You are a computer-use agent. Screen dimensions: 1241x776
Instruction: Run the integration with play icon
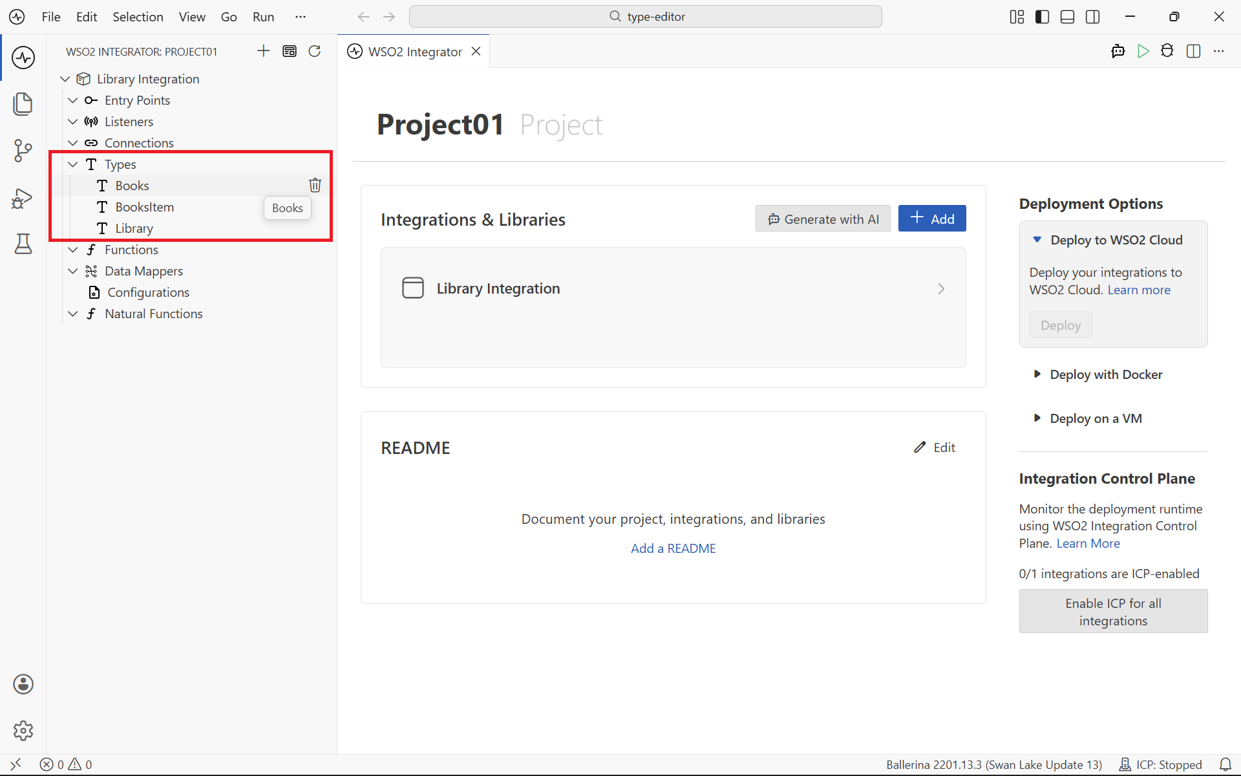[x=1143, y=51]
